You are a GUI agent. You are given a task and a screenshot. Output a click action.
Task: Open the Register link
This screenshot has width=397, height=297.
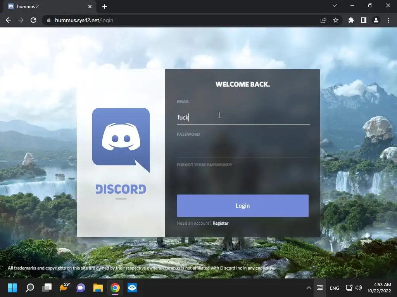[x=221, y=223]
